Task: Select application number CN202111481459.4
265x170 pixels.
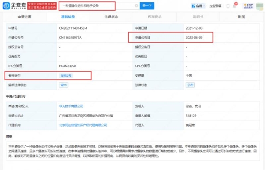Action: pyautogui.click(x=73, y=28)
